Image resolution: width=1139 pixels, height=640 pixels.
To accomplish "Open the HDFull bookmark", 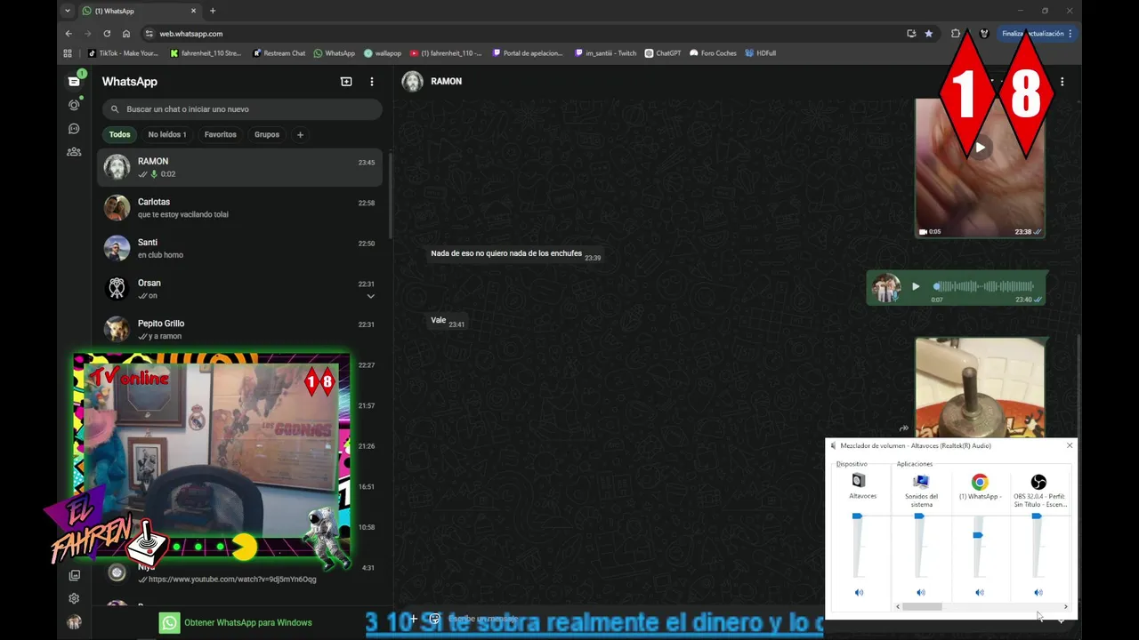I will 760,53.
